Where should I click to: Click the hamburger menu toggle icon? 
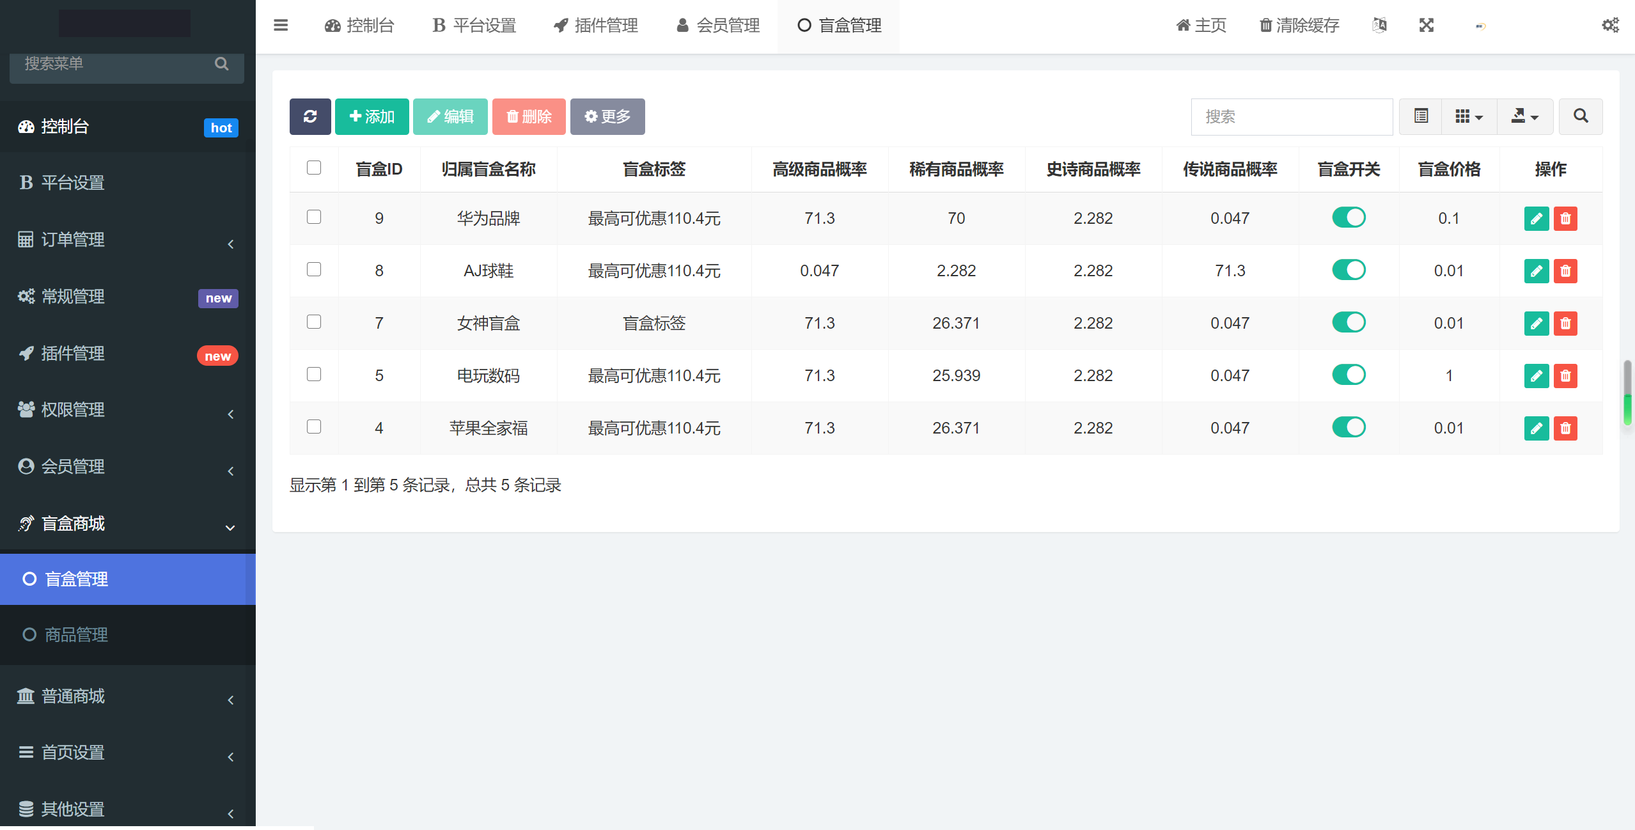click(x=281, y=26)
